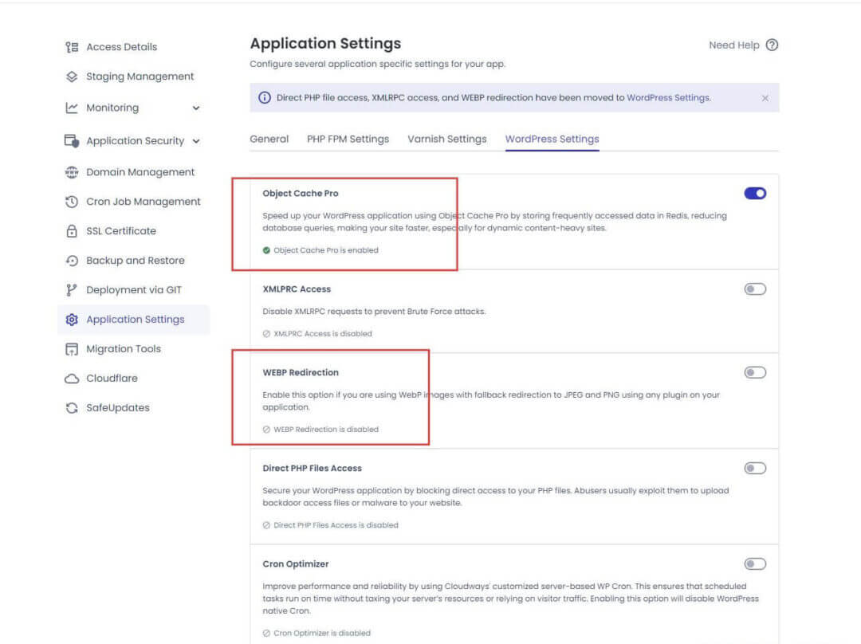Click the Cloudflare cloud icon
861x644 pixels.
72,379
